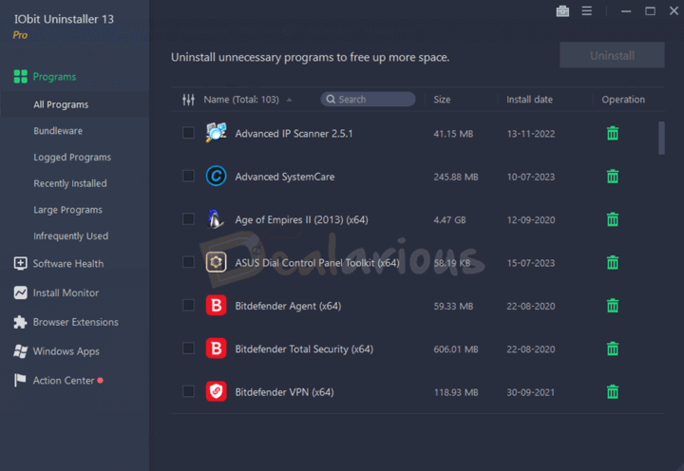Screen dimensions: 684x471
Task: Click the magnifier icon in Search box
Action: [331, 100]
